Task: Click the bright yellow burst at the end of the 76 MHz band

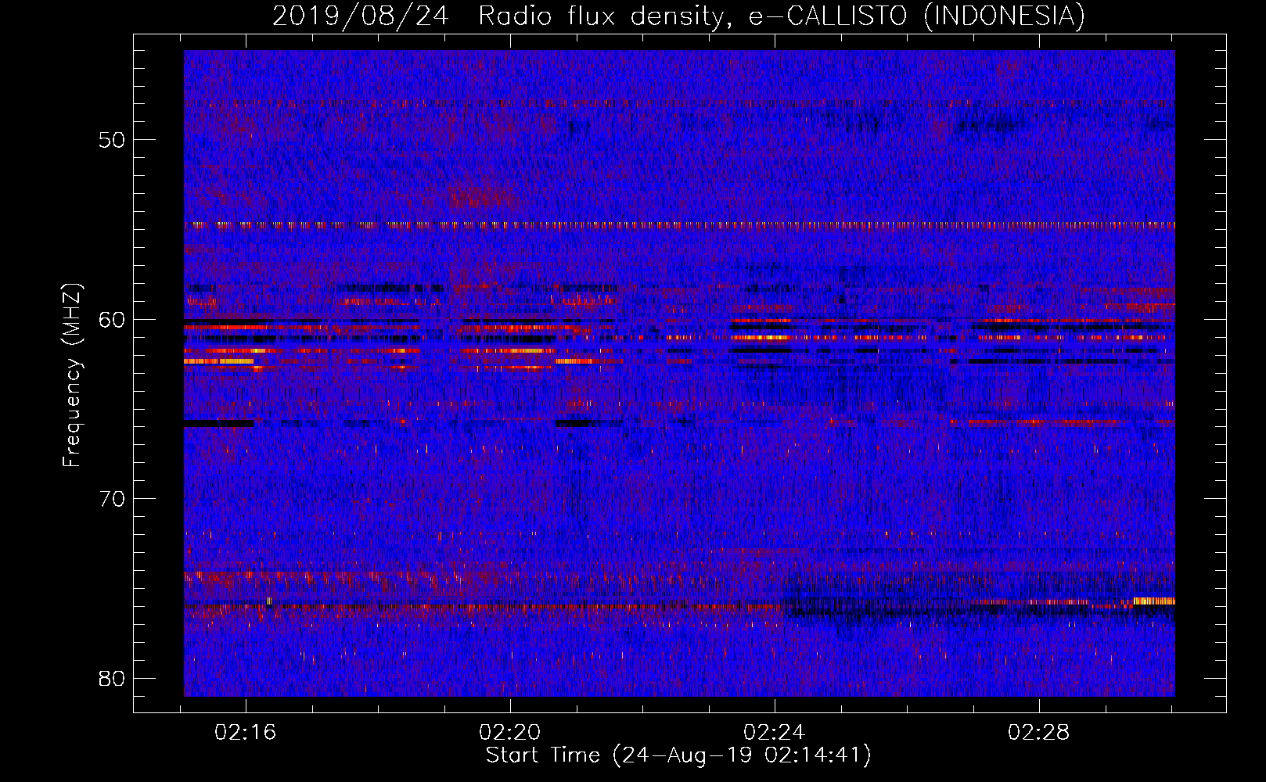Action: [1154, 601]
